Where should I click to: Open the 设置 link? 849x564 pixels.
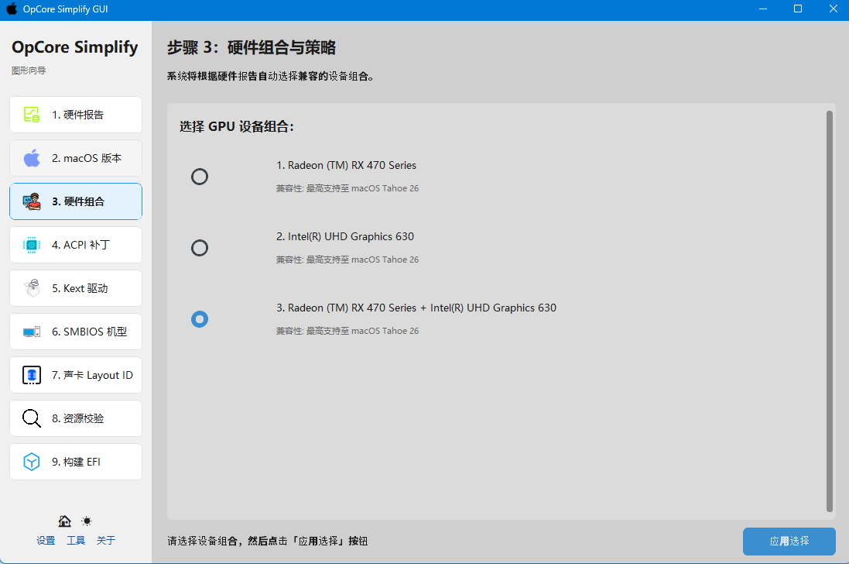[x=46, y=541]
